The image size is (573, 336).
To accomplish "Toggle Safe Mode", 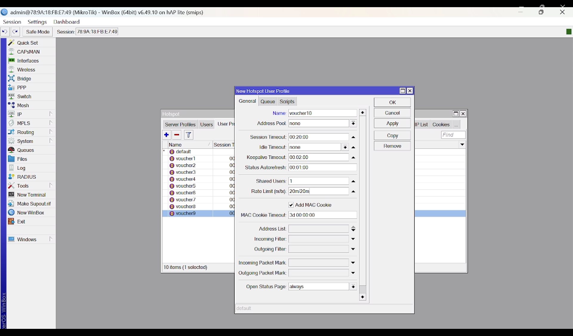I will (38, 32).
